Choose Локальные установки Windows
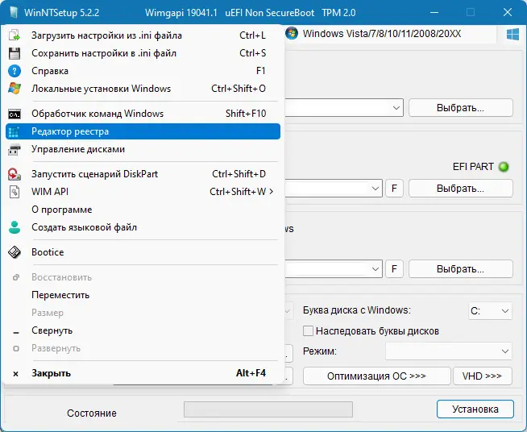 [143, 89]
